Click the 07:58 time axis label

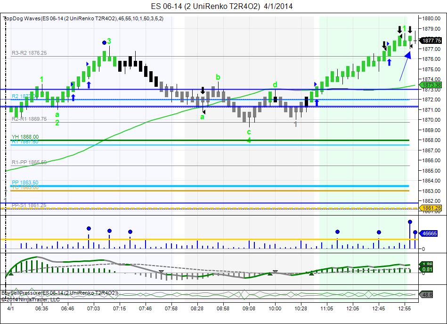coord(171,308)
